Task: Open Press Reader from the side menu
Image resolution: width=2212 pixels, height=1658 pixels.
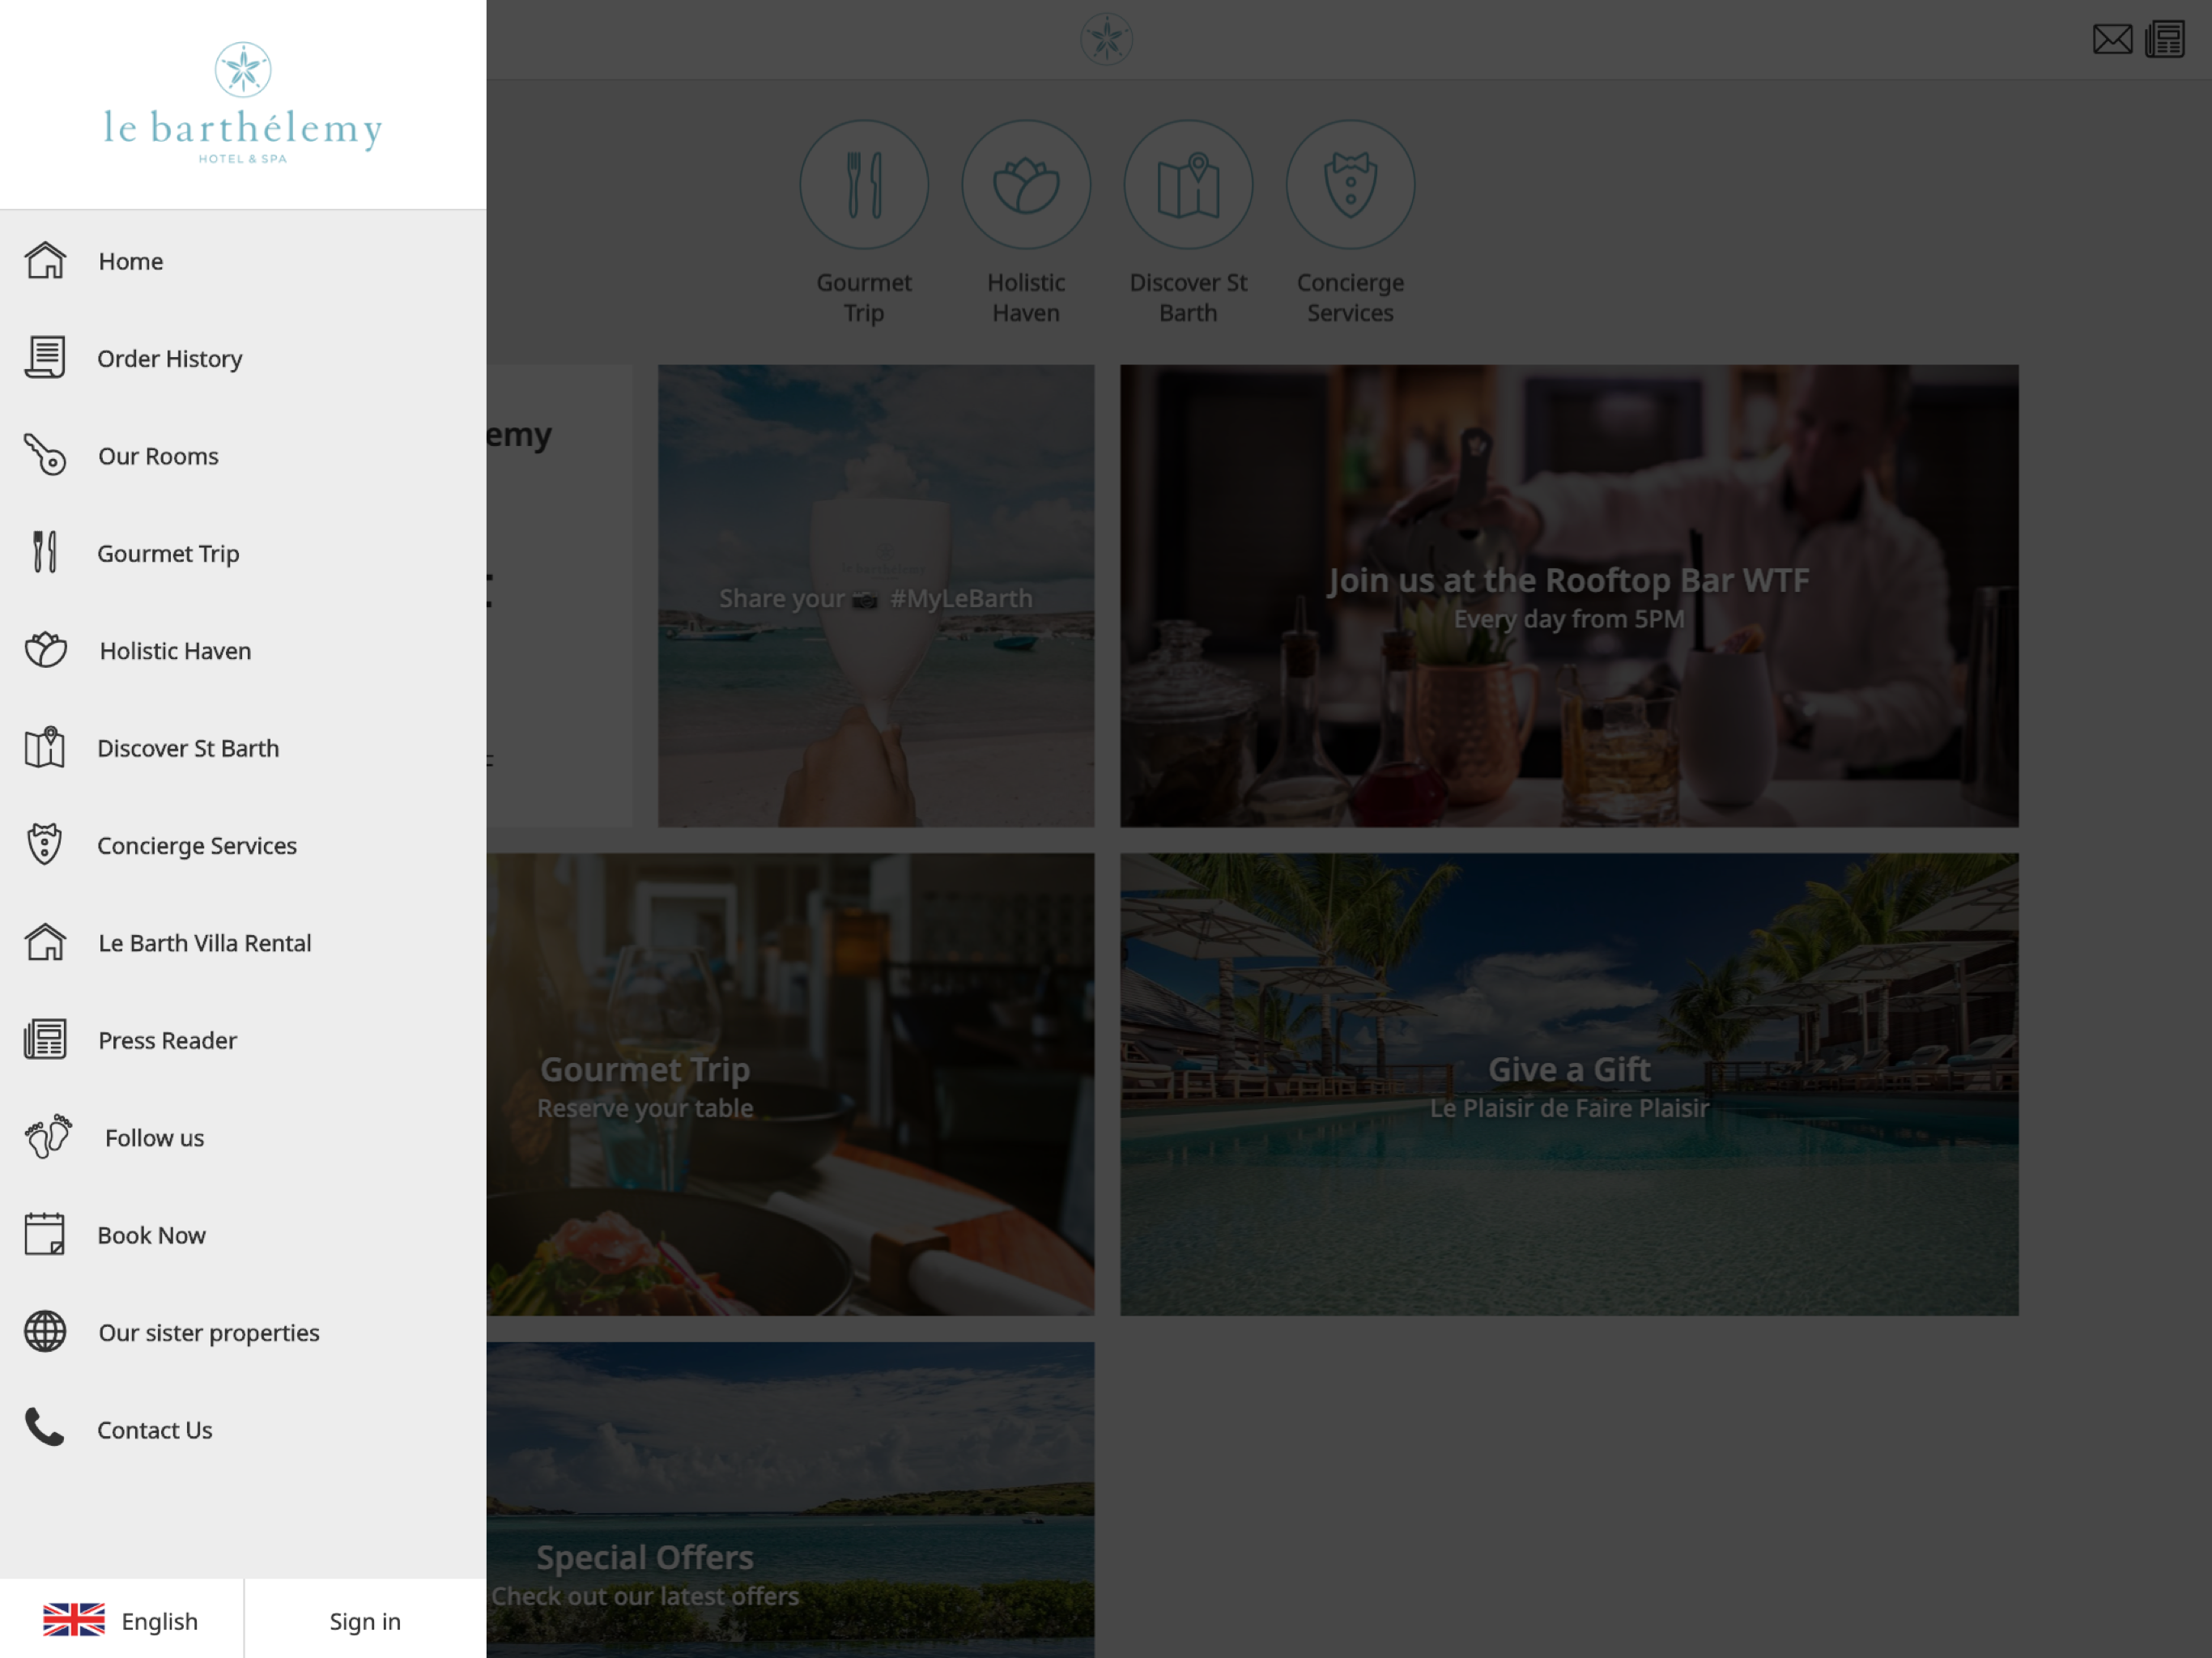Action: coord(243,1039)
